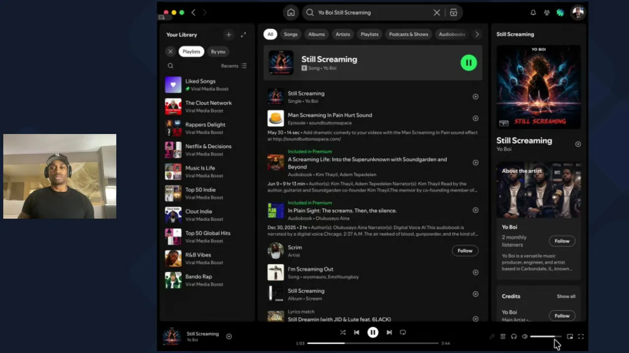Toggle shuffle playback
This screenshot has height=353, width=629.
point(343,332)
